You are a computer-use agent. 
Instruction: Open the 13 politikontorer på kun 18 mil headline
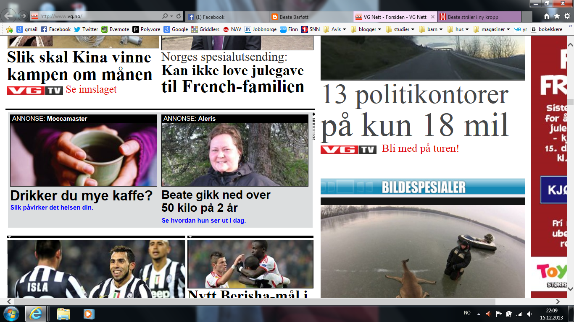(x=415, y=112)
